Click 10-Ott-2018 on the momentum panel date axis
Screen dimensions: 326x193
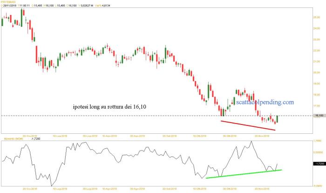click(x=200, y=189)
